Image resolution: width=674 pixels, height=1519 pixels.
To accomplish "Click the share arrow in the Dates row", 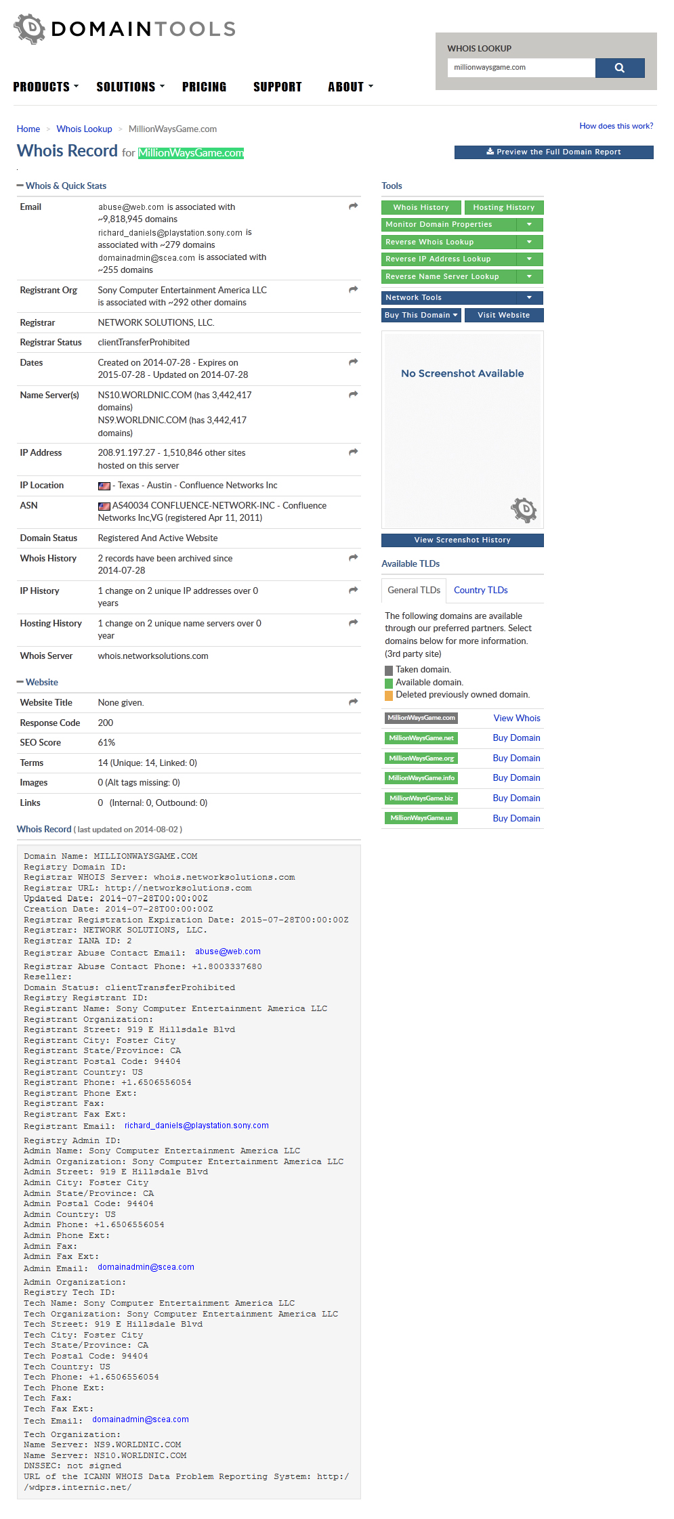I will tap(353, 362).
